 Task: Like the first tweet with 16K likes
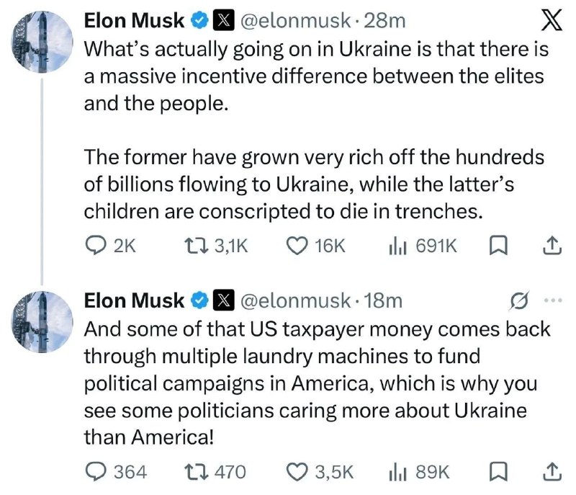point(316,246)
